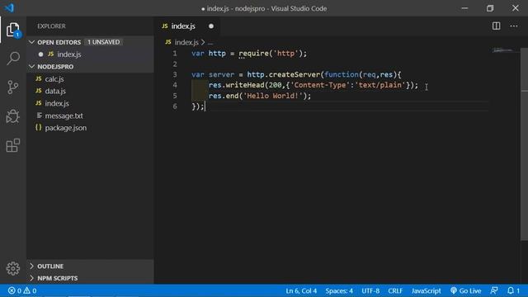Click the errors and warnings status indicator
The image size is (528, 297).
point(22,290)
